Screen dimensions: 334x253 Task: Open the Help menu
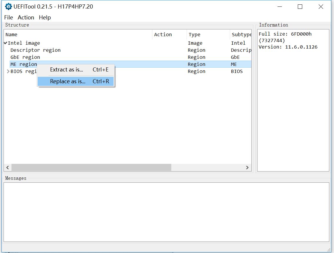[x=45, y=17]
